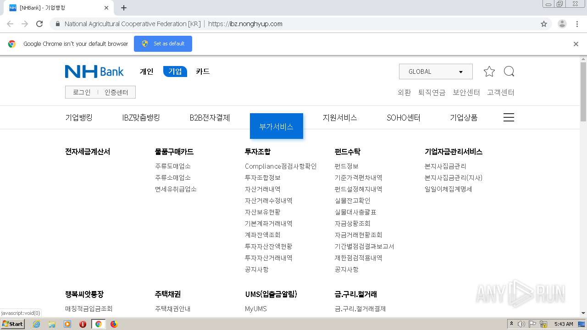Open 전자세금계산서 heading

(x=88, y=152)
